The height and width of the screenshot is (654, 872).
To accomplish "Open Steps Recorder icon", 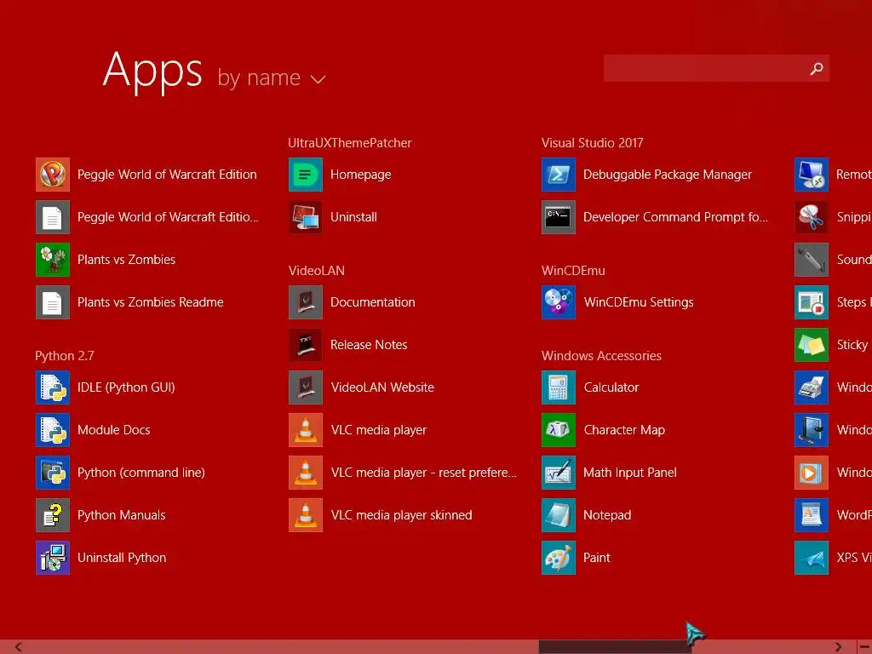I will click(812, 302).
